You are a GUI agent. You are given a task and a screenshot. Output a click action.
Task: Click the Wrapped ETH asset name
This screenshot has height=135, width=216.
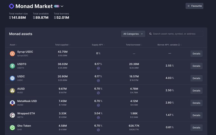click(x=26, y=114)
